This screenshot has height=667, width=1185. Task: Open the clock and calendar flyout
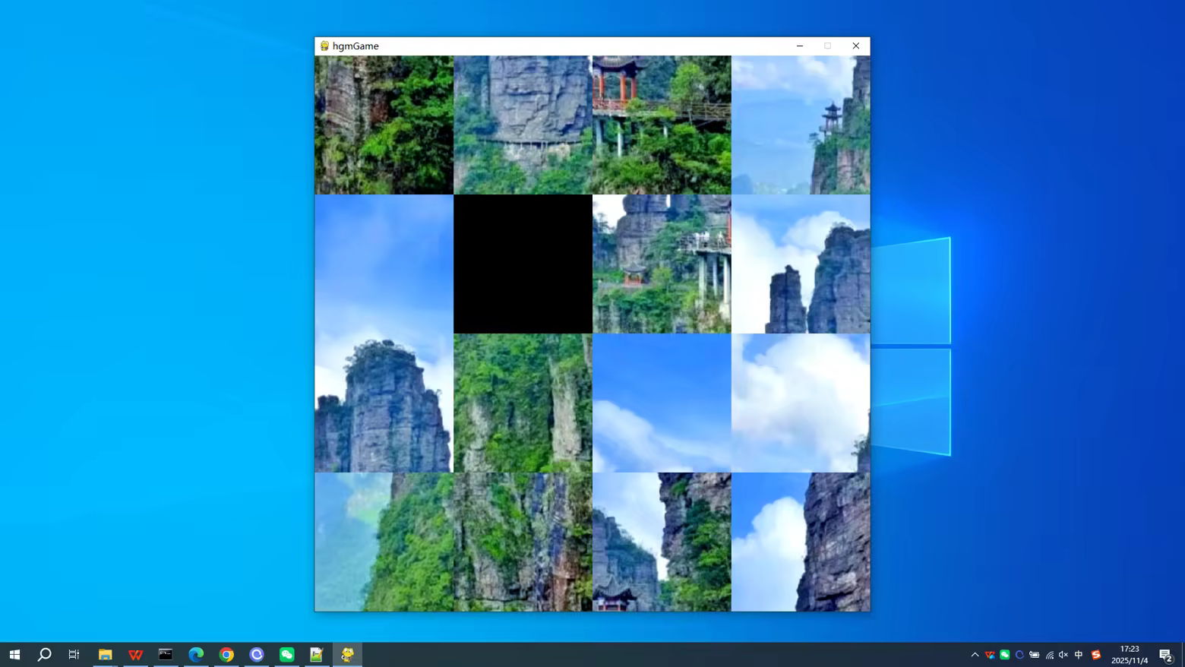coord(1130,654)
